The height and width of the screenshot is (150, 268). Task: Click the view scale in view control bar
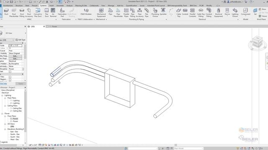[x=33, y=145]
